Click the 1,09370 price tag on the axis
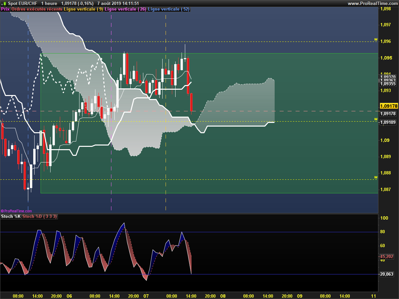399x299 pixels. coord(388,76)
